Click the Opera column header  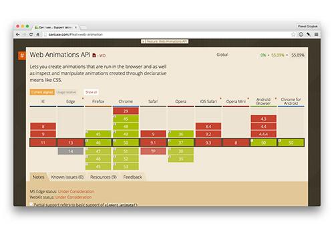tap(180, 101)
